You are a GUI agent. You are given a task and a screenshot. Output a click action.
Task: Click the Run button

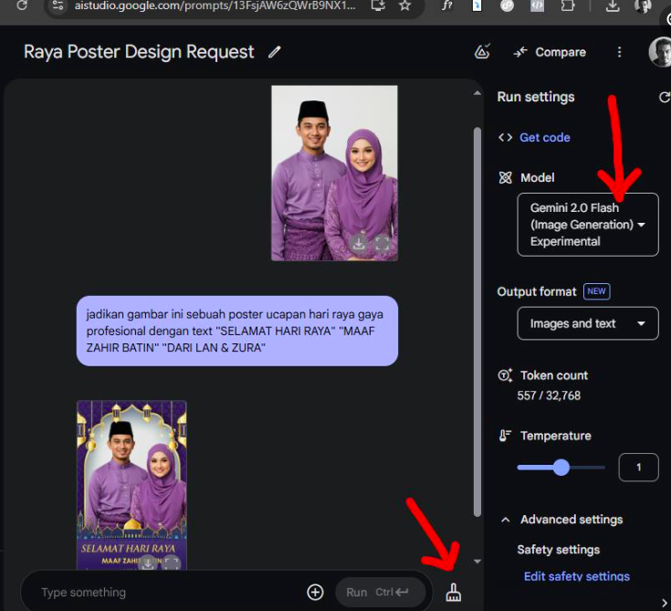point(381,592)
